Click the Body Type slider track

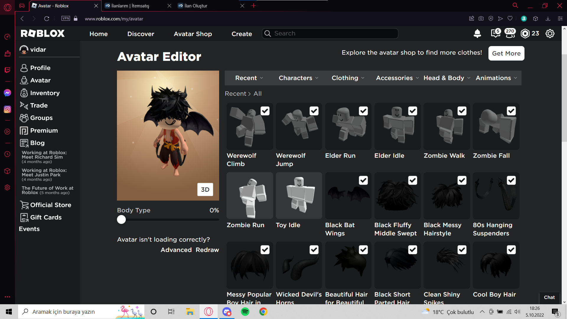pos(168,219)
